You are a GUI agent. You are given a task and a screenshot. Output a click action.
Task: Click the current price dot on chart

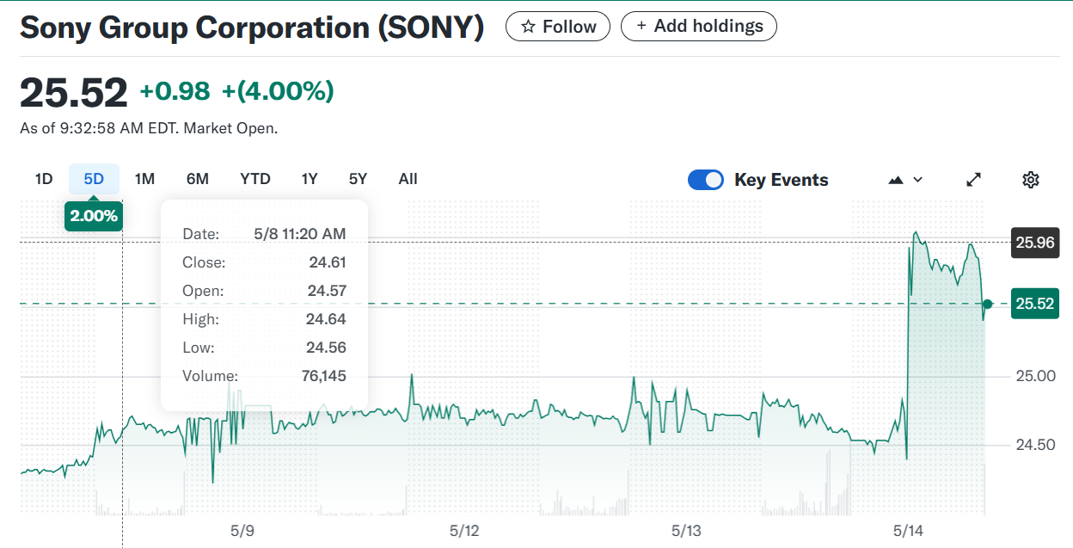point(987,304)
